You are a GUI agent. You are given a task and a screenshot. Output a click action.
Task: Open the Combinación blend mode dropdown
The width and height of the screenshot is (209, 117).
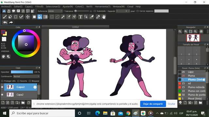(x=26, y=76)
